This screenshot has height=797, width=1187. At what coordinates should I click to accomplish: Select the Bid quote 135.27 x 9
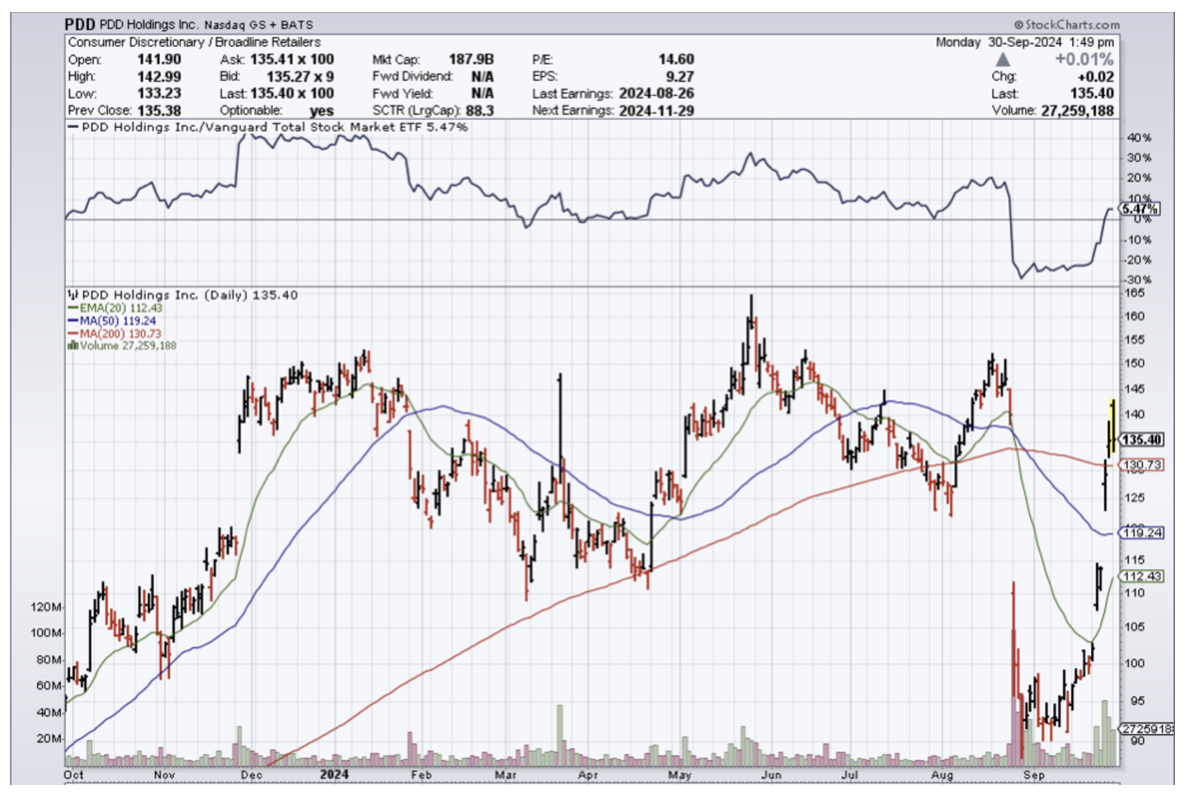(300, 77)
